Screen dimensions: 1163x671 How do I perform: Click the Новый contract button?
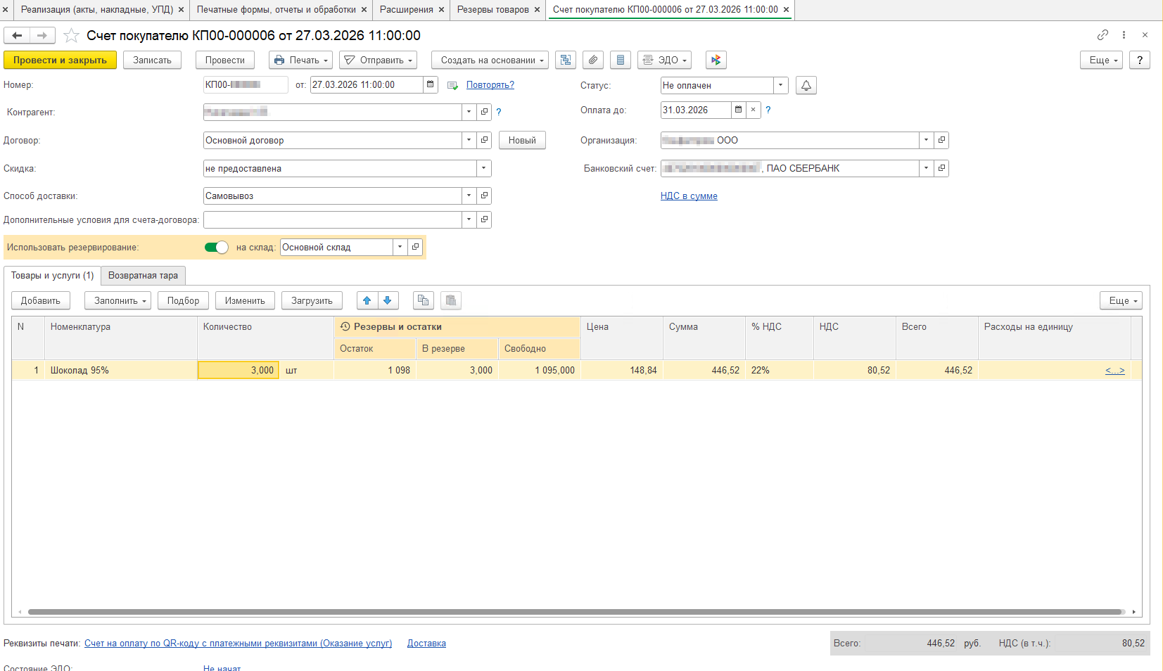point(522,140)
